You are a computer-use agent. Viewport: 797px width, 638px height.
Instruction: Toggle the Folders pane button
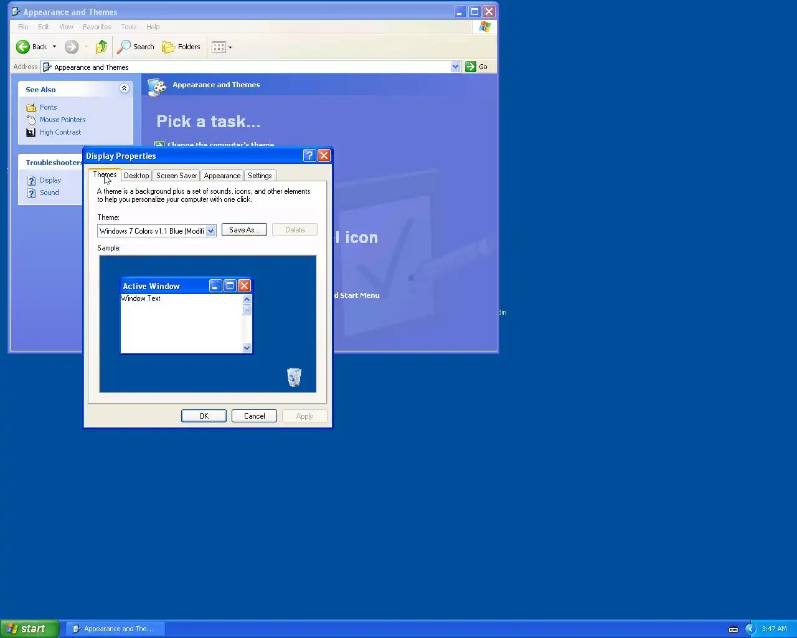tap(181, 47)
